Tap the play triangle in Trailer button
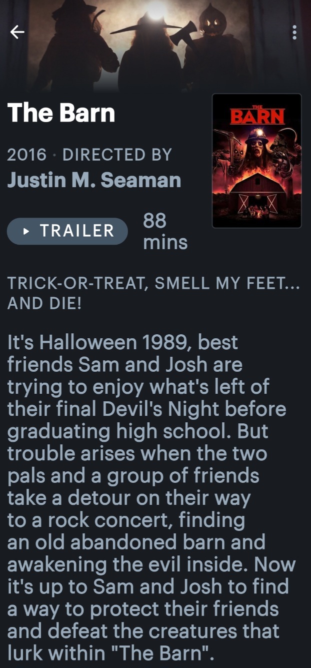The image size is (311, 668). tap(27, 231)
